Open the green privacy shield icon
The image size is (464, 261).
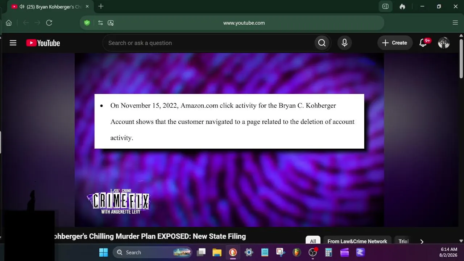tap(87, 23)
